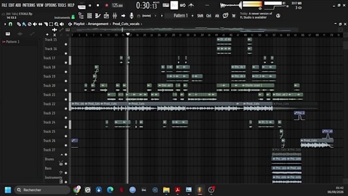This screenshot has height=196, width=348.
Task: Click the piano keys icon above Pattern 1
Action: (x=8, y=34)
